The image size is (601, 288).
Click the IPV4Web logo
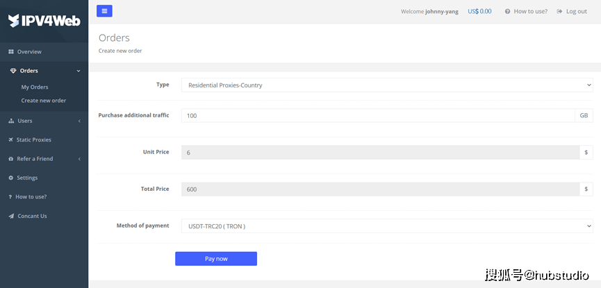tap(44, 21)
